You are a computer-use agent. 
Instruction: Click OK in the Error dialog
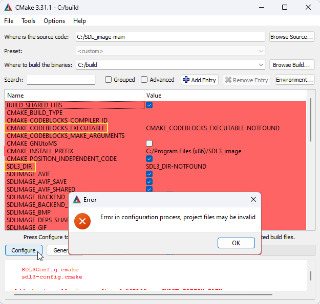(236, 243)
